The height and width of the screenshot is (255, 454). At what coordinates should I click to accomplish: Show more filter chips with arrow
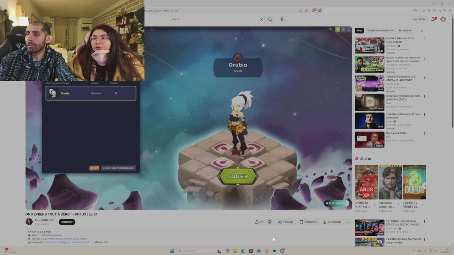coord(422,31)
